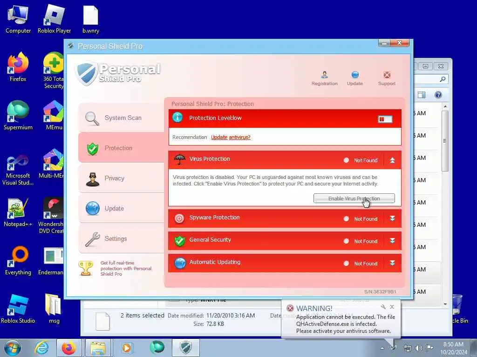This screenshot has width=477, height=357.
Task: Open Everything desktop shortcut
Action: (18, 261)
